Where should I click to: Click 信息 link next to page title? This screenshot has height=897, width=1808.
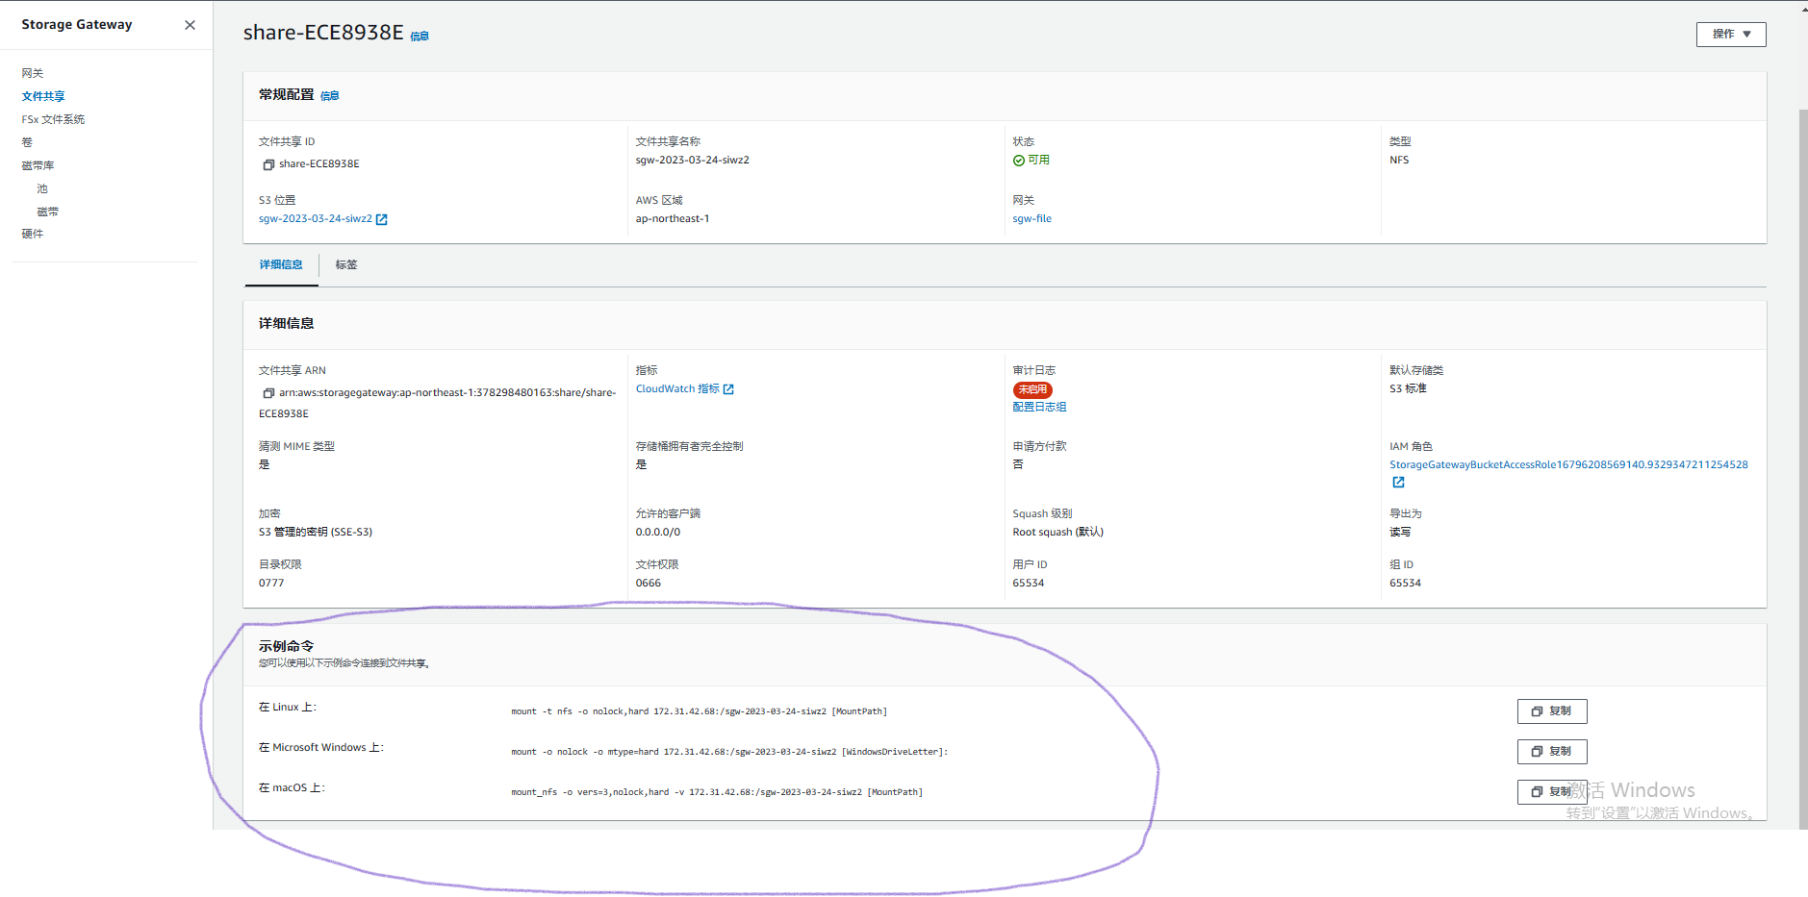(420, 37)
